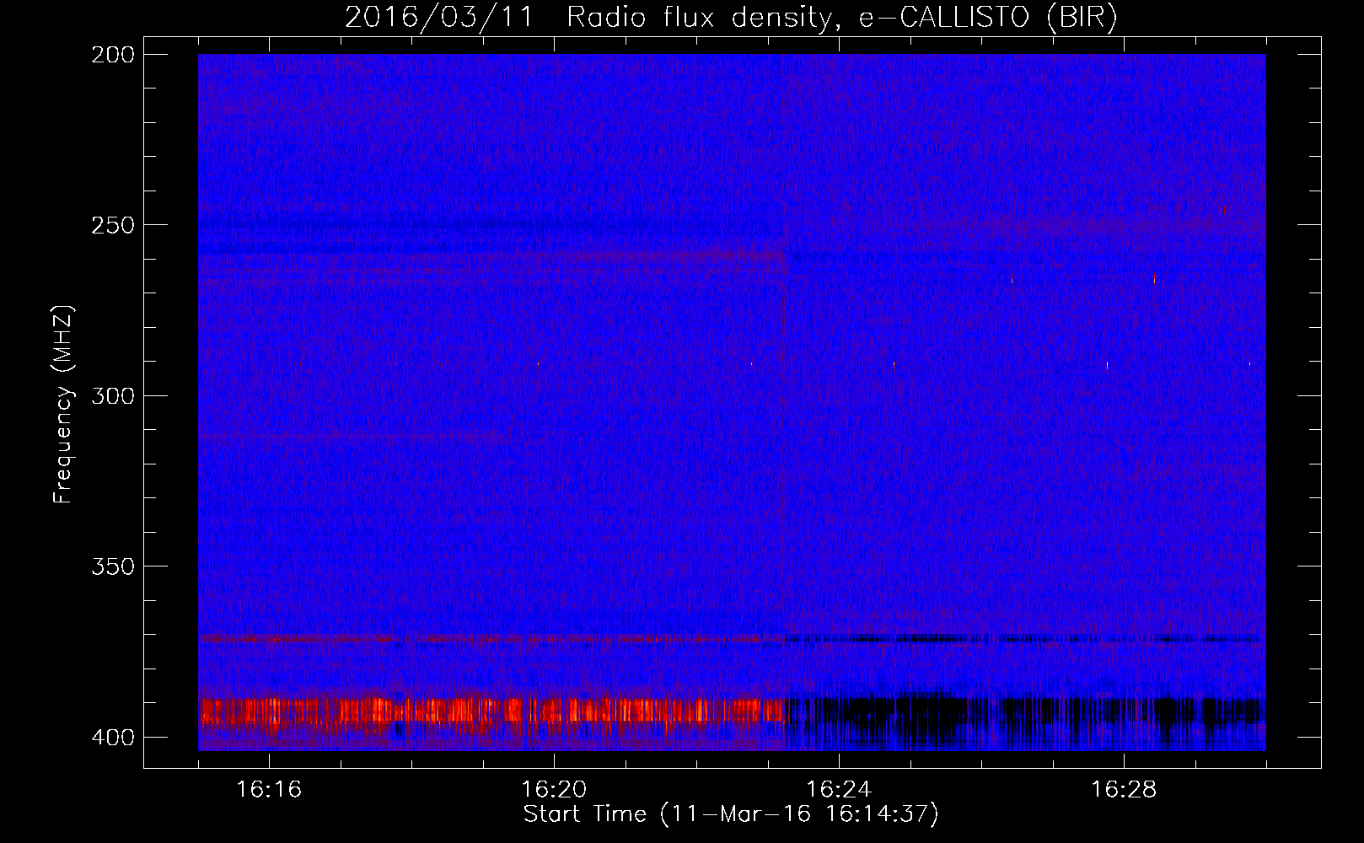Viewport: 1364px width, 843px height.
Task: Click the 350 frequency tick label
Action: 113,566
